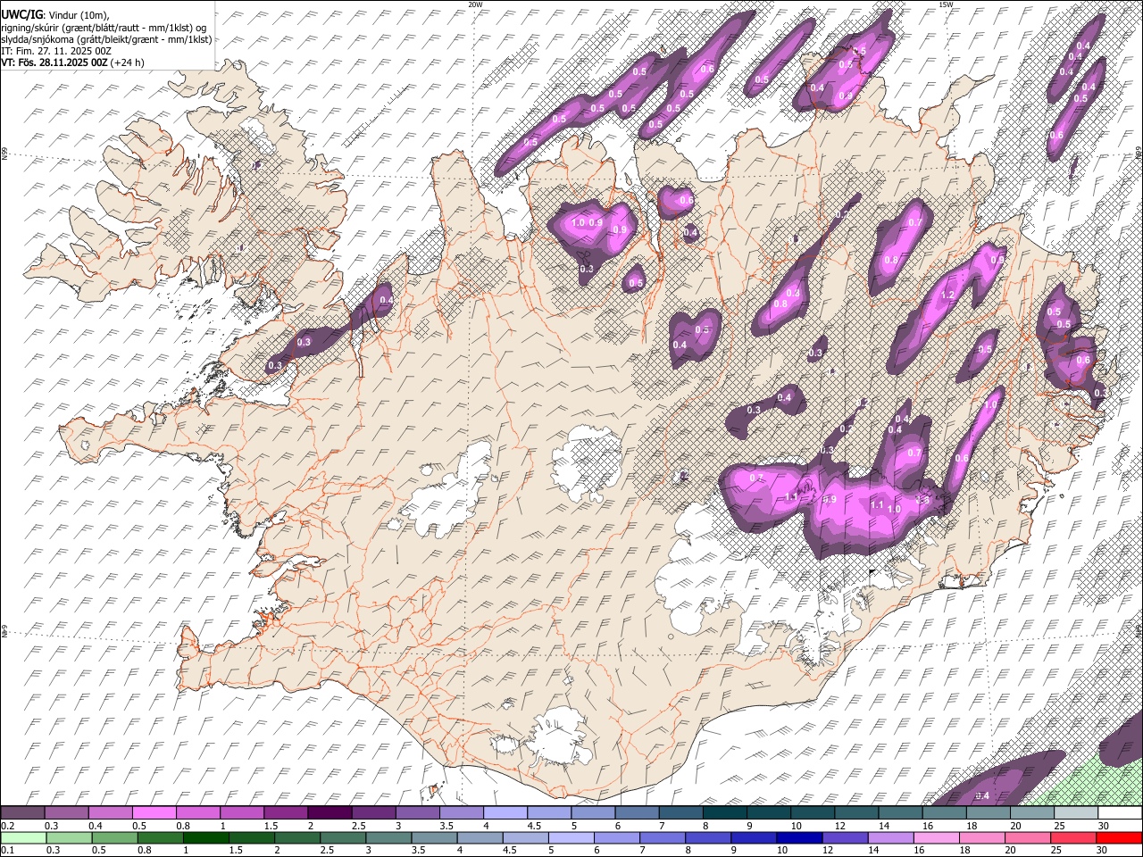The height and width of the screenshot is (857, 1143).
Task: Pick the bright magenta swatch above snow label 0.5
Action: click(x=153, y=813)
